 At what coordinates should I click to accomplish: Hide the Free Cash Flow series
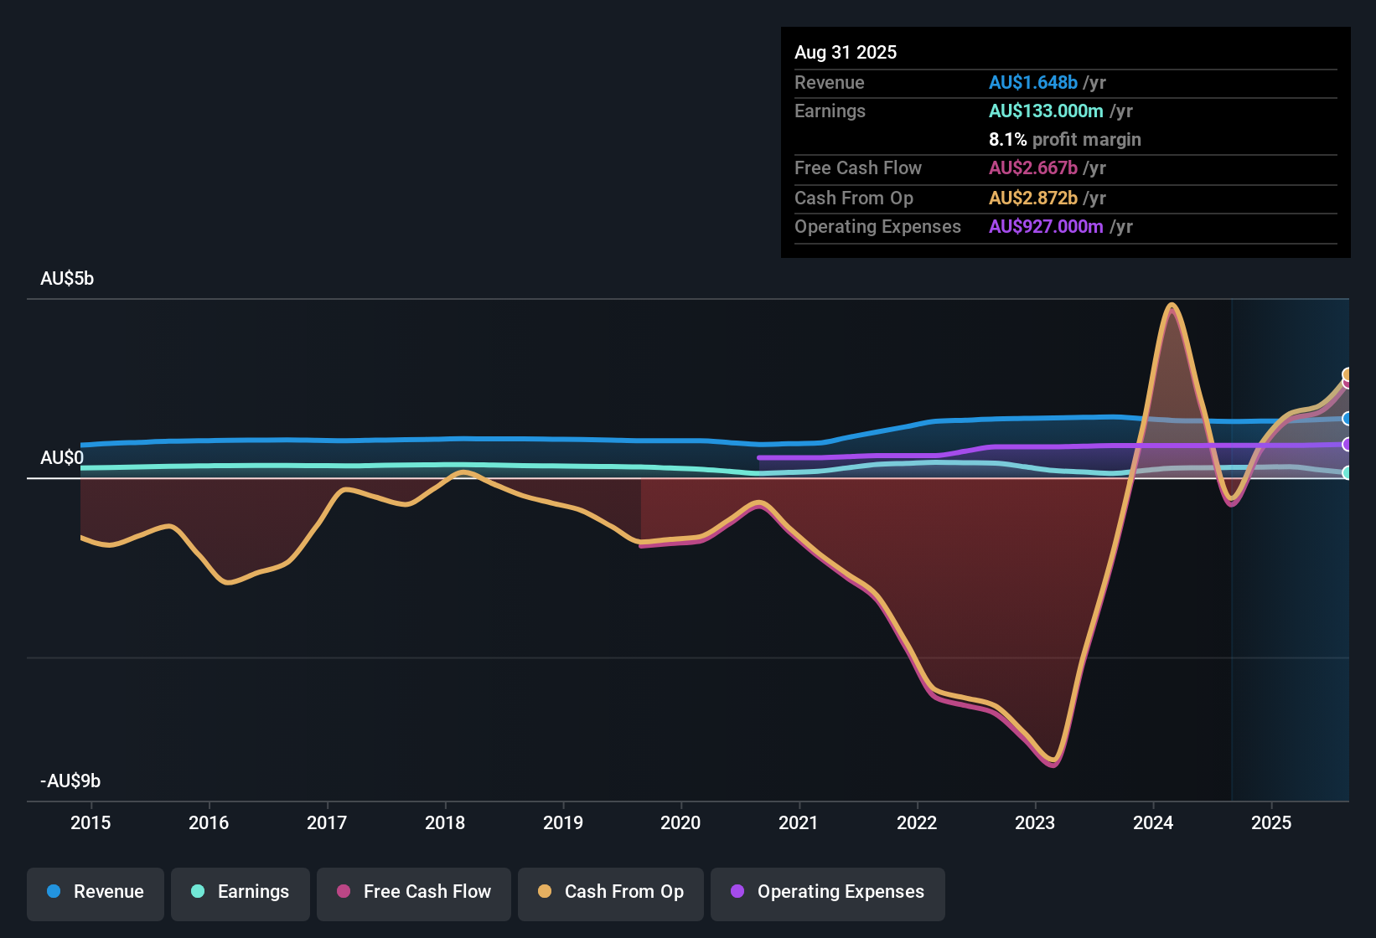(x=414, y=892)
